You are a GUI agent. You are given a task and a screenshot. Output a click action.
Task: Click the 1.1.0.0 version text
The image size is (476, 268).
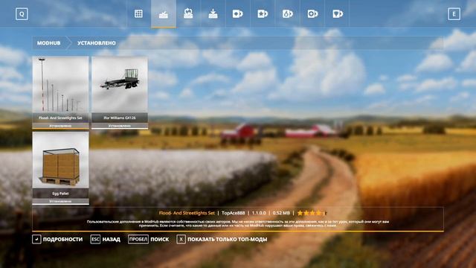tap(259, 213)
